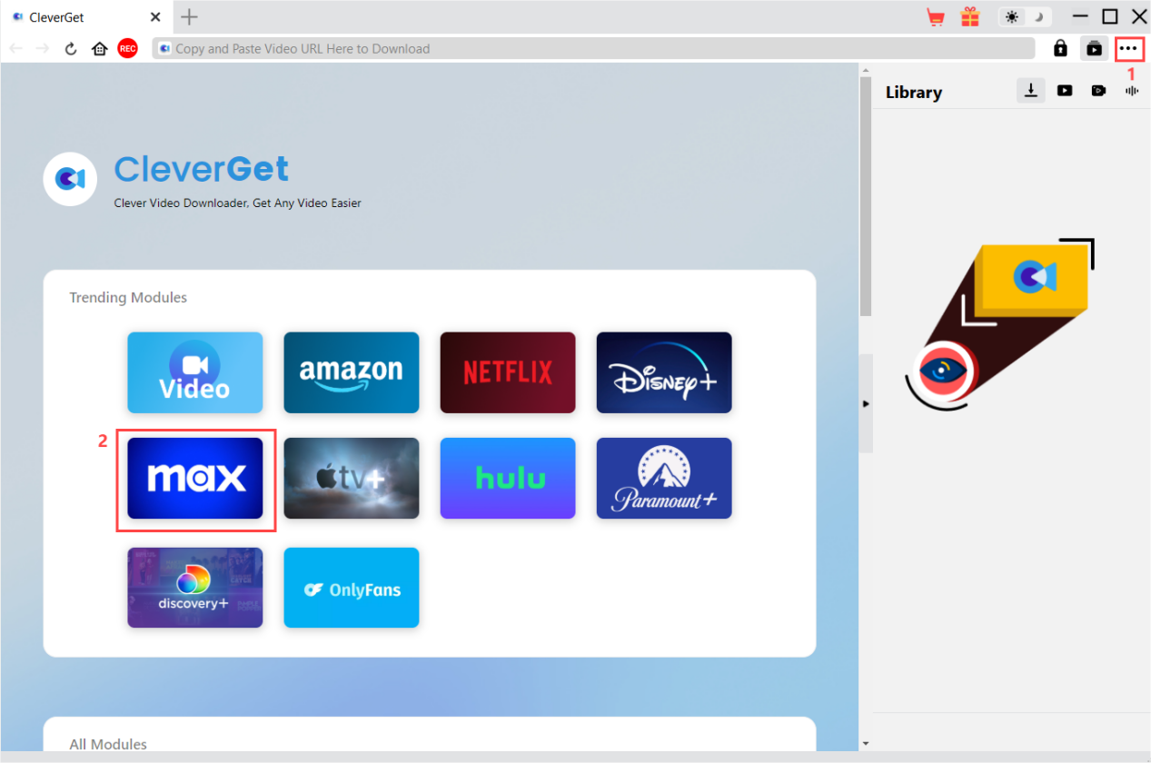
Task: Open the audio waveform library tab
Action: (x=1132, y=91)
